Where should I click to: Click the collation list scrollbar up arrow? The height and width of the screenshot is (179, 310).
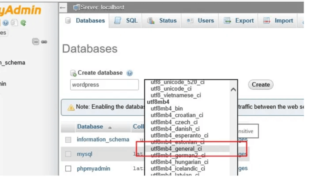coord(233,90)
